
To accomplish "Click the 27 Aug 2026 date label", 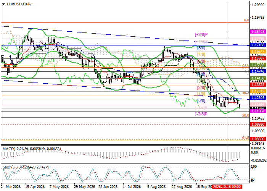I will point(182,186).
